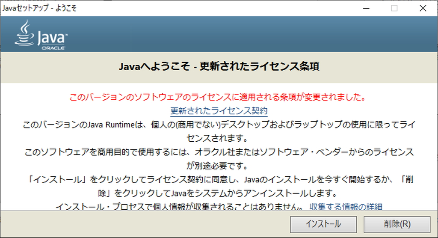438x238 pixels.
Task: Minimize the Java setup window
Action: click(x=366, y=9)
